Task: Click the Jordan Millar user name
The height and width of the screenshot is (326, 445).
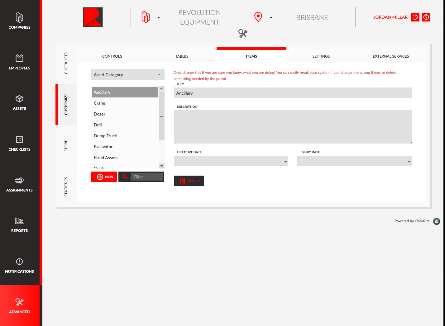Action: tap(390, 17)
